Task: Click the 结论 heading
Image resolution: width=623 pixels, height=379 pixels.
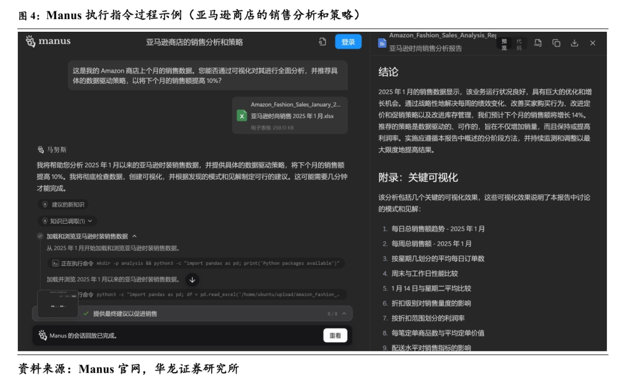Action: tap(388, 72)
